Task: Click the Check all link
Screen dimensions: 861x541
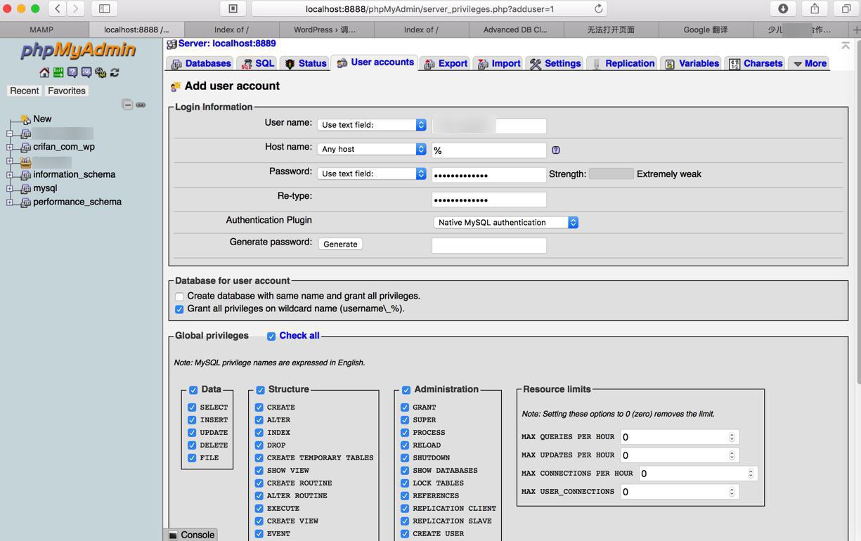Action: (x=299, y=336)
